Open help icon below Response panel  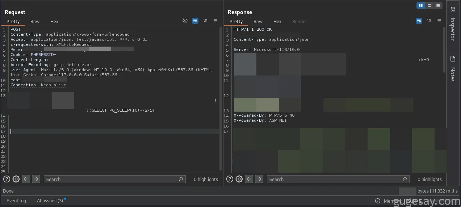tap(230, 179)
